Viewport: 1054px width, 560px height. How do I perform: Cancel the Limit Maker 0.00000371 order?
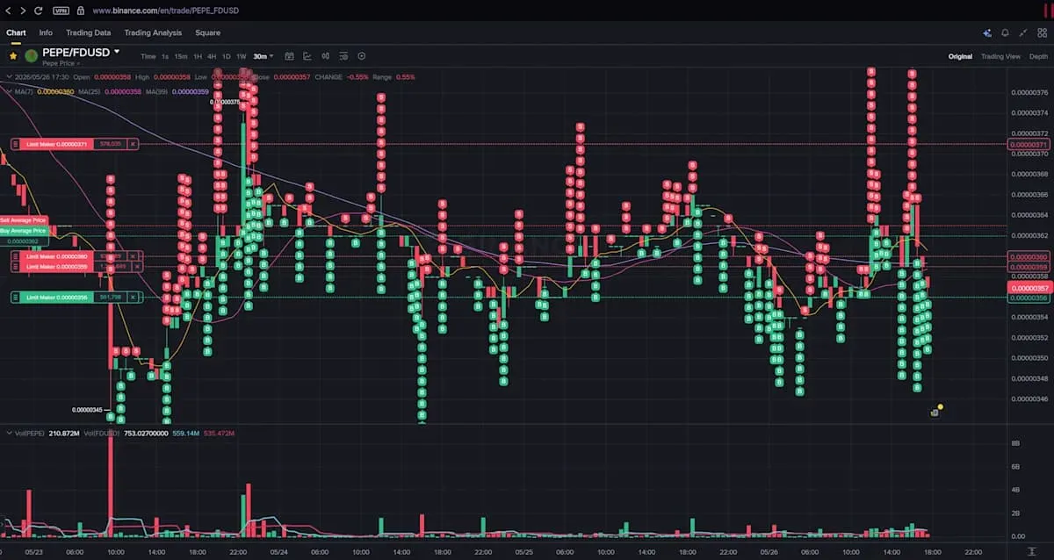click(x=133, y=144)
